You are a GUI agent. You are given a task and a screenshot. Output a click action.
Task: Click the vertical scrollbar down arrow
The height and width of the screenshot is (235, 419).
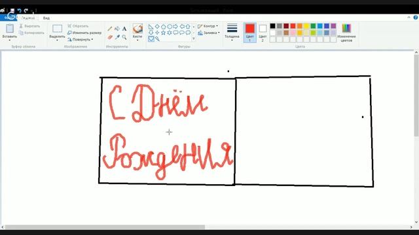tap(416, 222)
